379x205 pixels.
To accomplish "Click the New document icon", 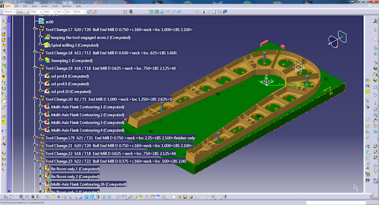I will 174,197.
